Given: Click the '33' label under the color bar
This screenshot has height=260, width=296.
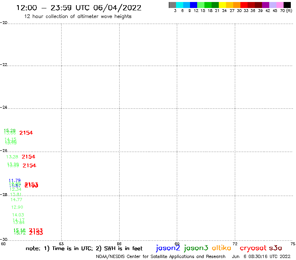Looking at the screenshot, I should pos(246,11).
